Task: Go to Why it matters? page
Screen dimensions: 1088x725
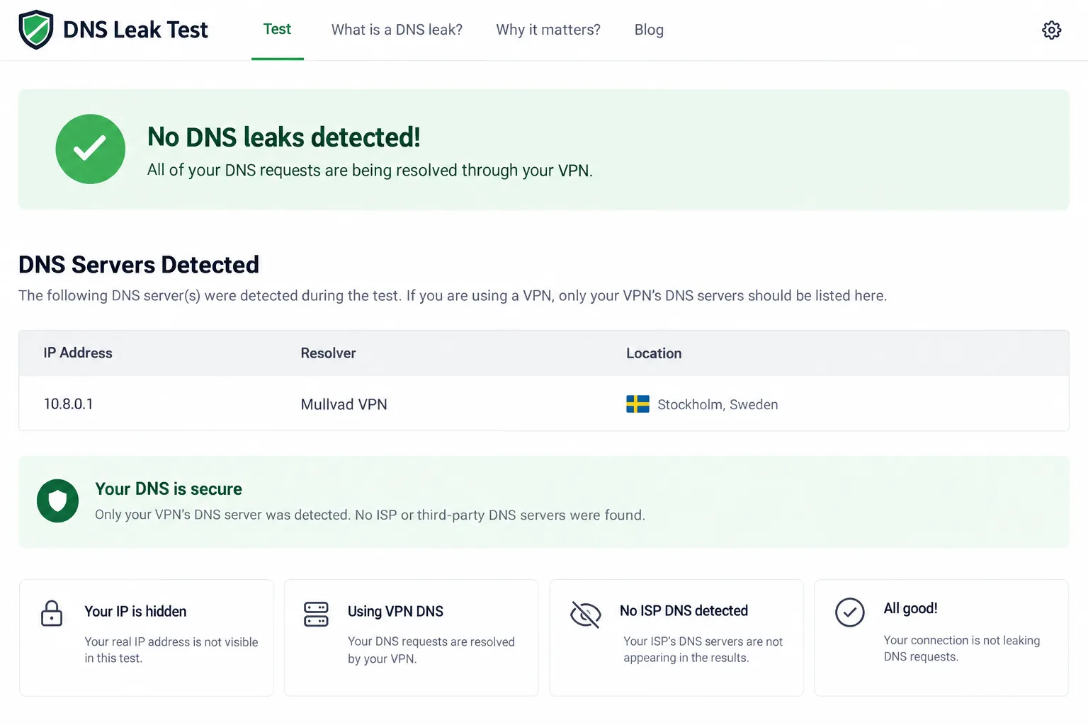Action: coord(548,30)
